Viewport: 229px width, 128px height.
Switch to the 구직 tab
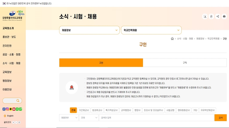(185, 63)
